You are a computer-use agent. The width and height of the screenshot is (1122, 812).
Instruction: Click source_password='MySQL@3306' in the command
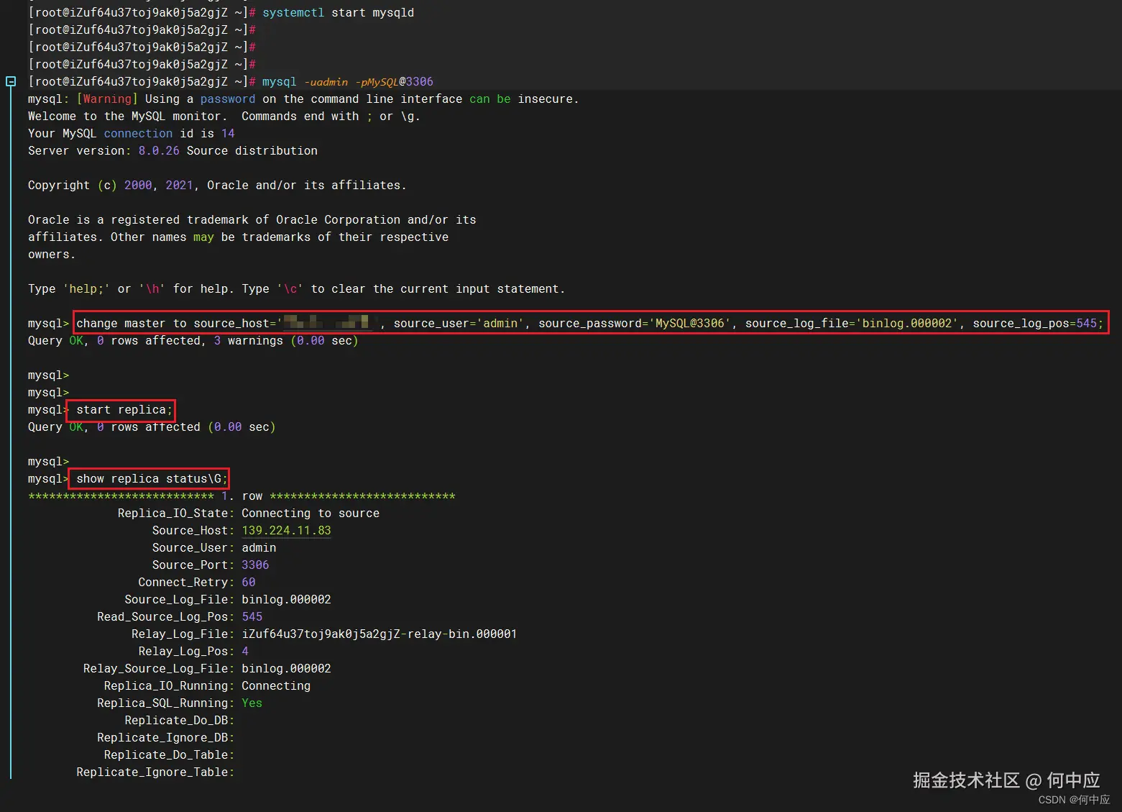point(635,324)
